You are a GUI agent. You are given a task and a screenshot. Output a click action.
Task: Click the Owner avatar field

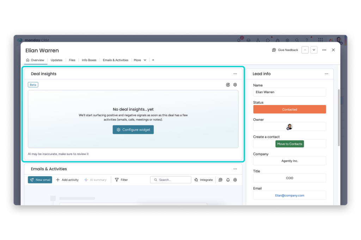tap(290, 127)
